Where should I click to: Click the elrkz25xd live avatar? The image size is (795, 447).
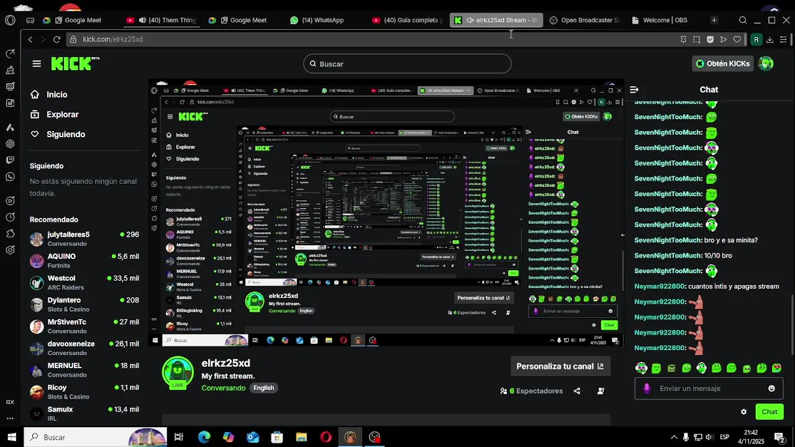tap(178, 372)
